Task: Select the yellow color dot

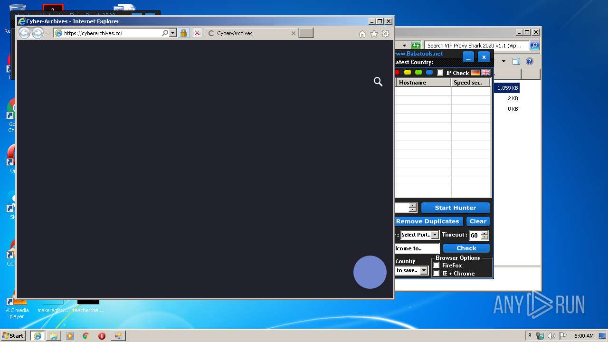Action: point(408,73)
